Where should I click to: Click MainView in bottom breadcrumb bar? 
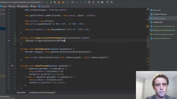[21, 92]
